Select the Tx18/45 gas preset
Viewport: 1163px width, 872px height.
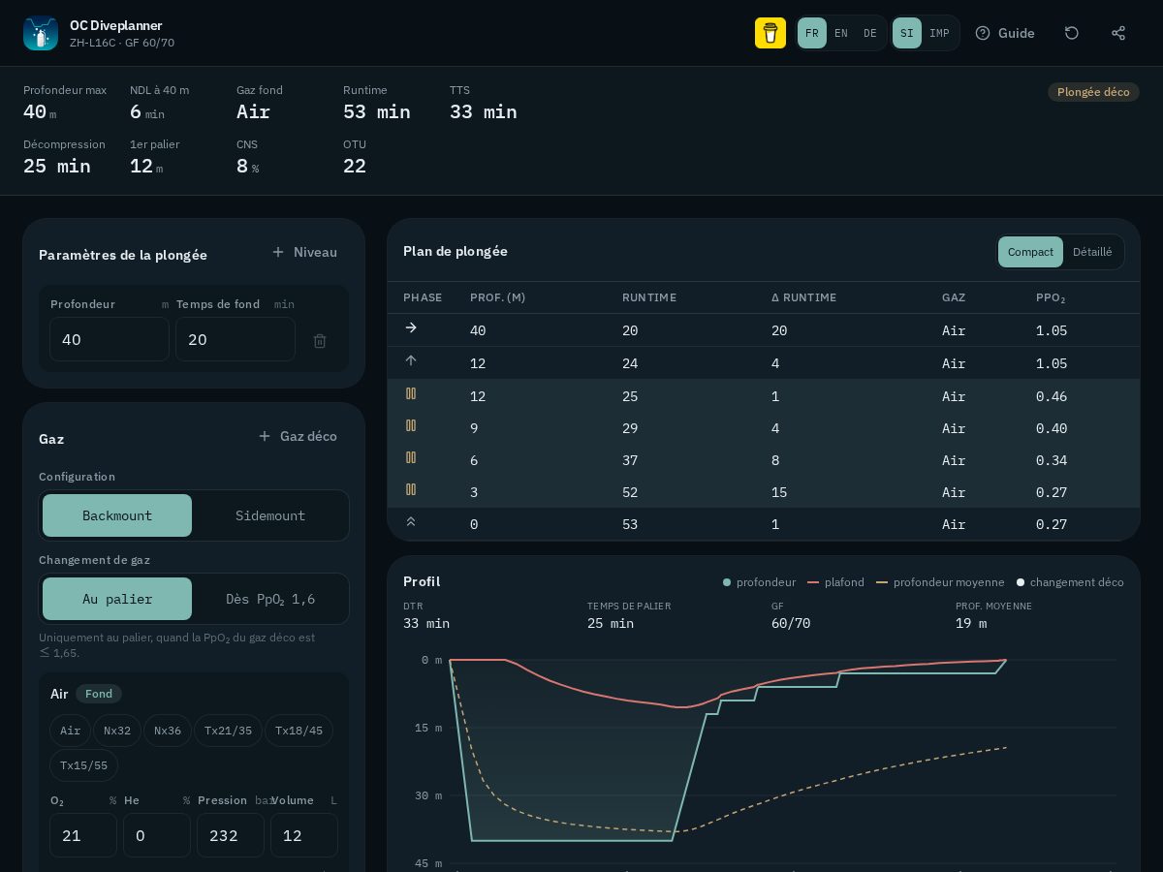pos(299,731)
